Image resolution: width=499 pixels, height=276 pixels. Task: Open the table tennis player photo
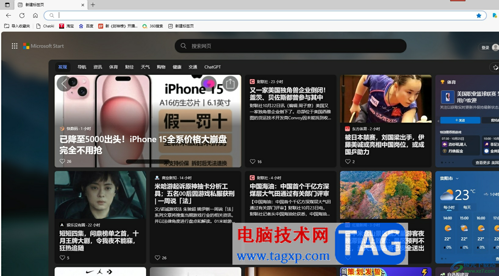[386, 99]
